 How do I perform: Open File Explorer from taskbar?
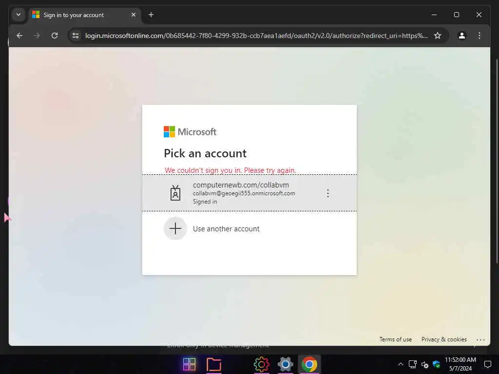[213, 364]
